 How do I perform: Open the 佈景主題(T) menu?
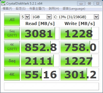tap(37, 9)
